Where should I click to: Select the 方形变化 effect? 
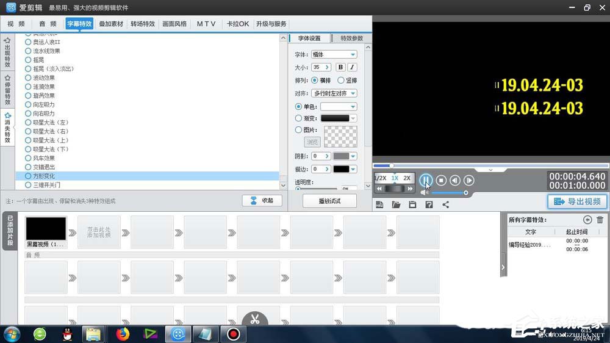coord(148,176)
